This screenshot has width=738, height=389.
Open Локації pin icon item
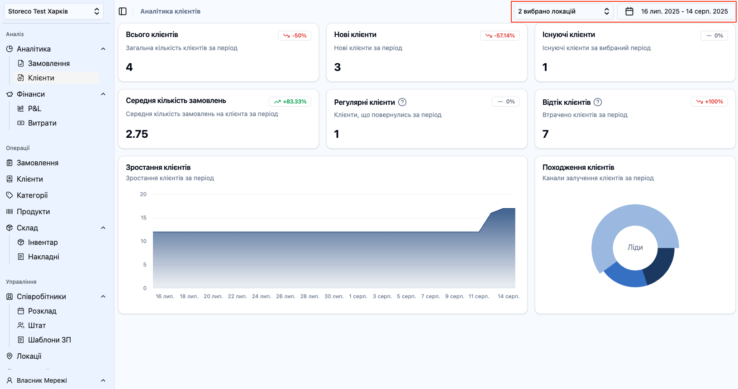29,356
